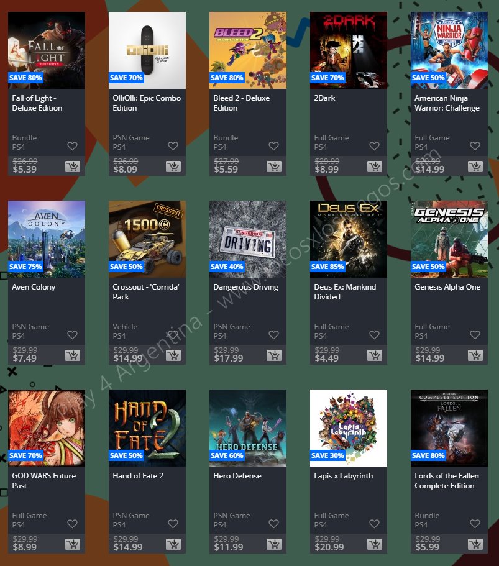The height and width of the screenshot is (566, 499).
Task: Select the 2Dark cover thumbnail
Action: click(349, 50)
